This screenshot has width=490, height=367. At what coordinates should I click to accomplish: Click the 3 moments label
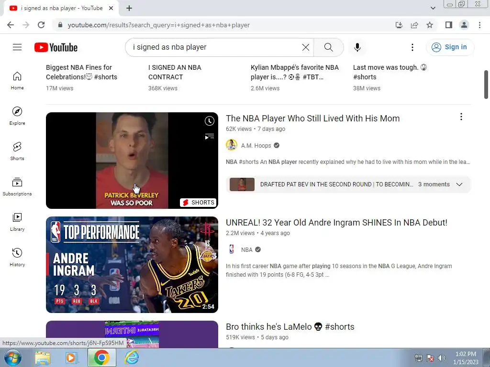(434, 184)
